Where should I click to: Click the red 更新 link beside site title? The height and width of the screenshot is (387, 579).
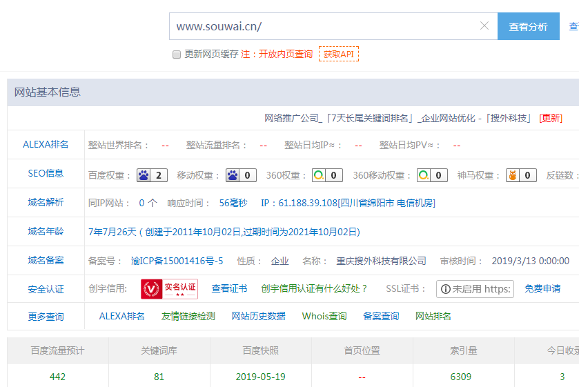pyautogui.click(x=551, y=118)
